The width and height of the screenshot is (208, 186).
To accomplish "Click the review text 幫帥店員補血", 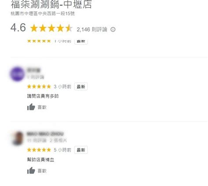I will pyautogui.click(x=41, y=160).
